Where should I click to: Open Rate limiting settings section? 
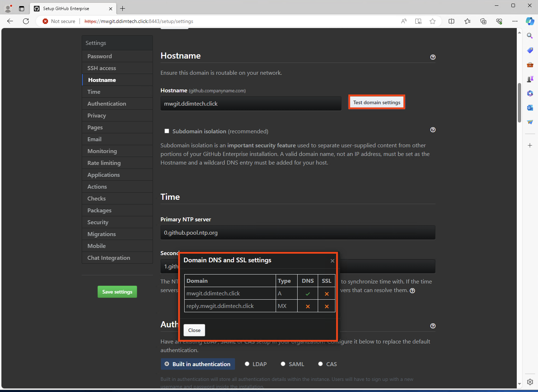(x=117, y=163)
